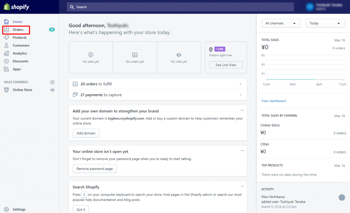The image size is (350, 213).
Task: Open Discounts in sidebar
Action: [20, 61]
